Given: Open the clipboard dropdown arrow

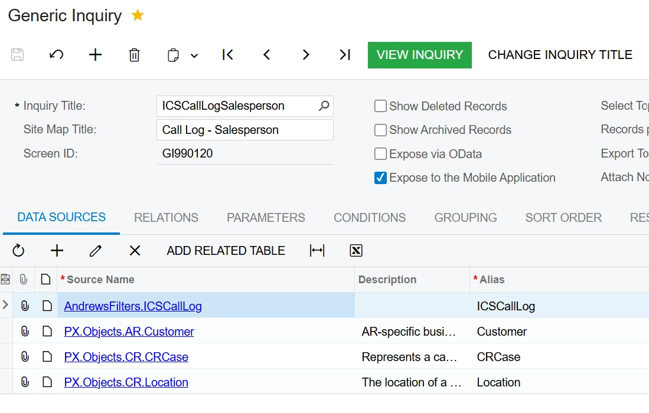Looking at the screenshot, I should pyautogui.click(x=194, y=55).
